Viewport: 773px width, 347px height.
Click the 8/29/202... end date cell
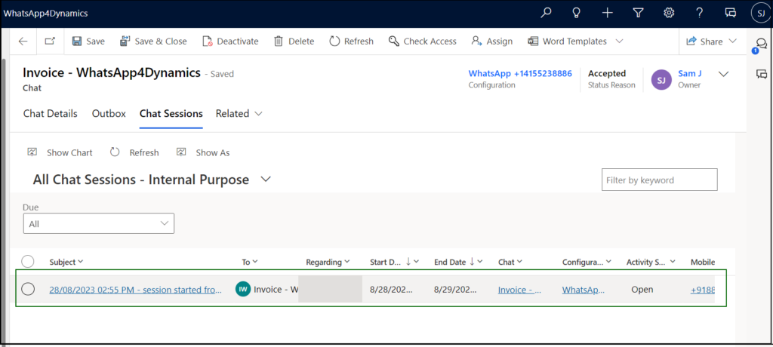pyautogui.click(x=455, y=290)
